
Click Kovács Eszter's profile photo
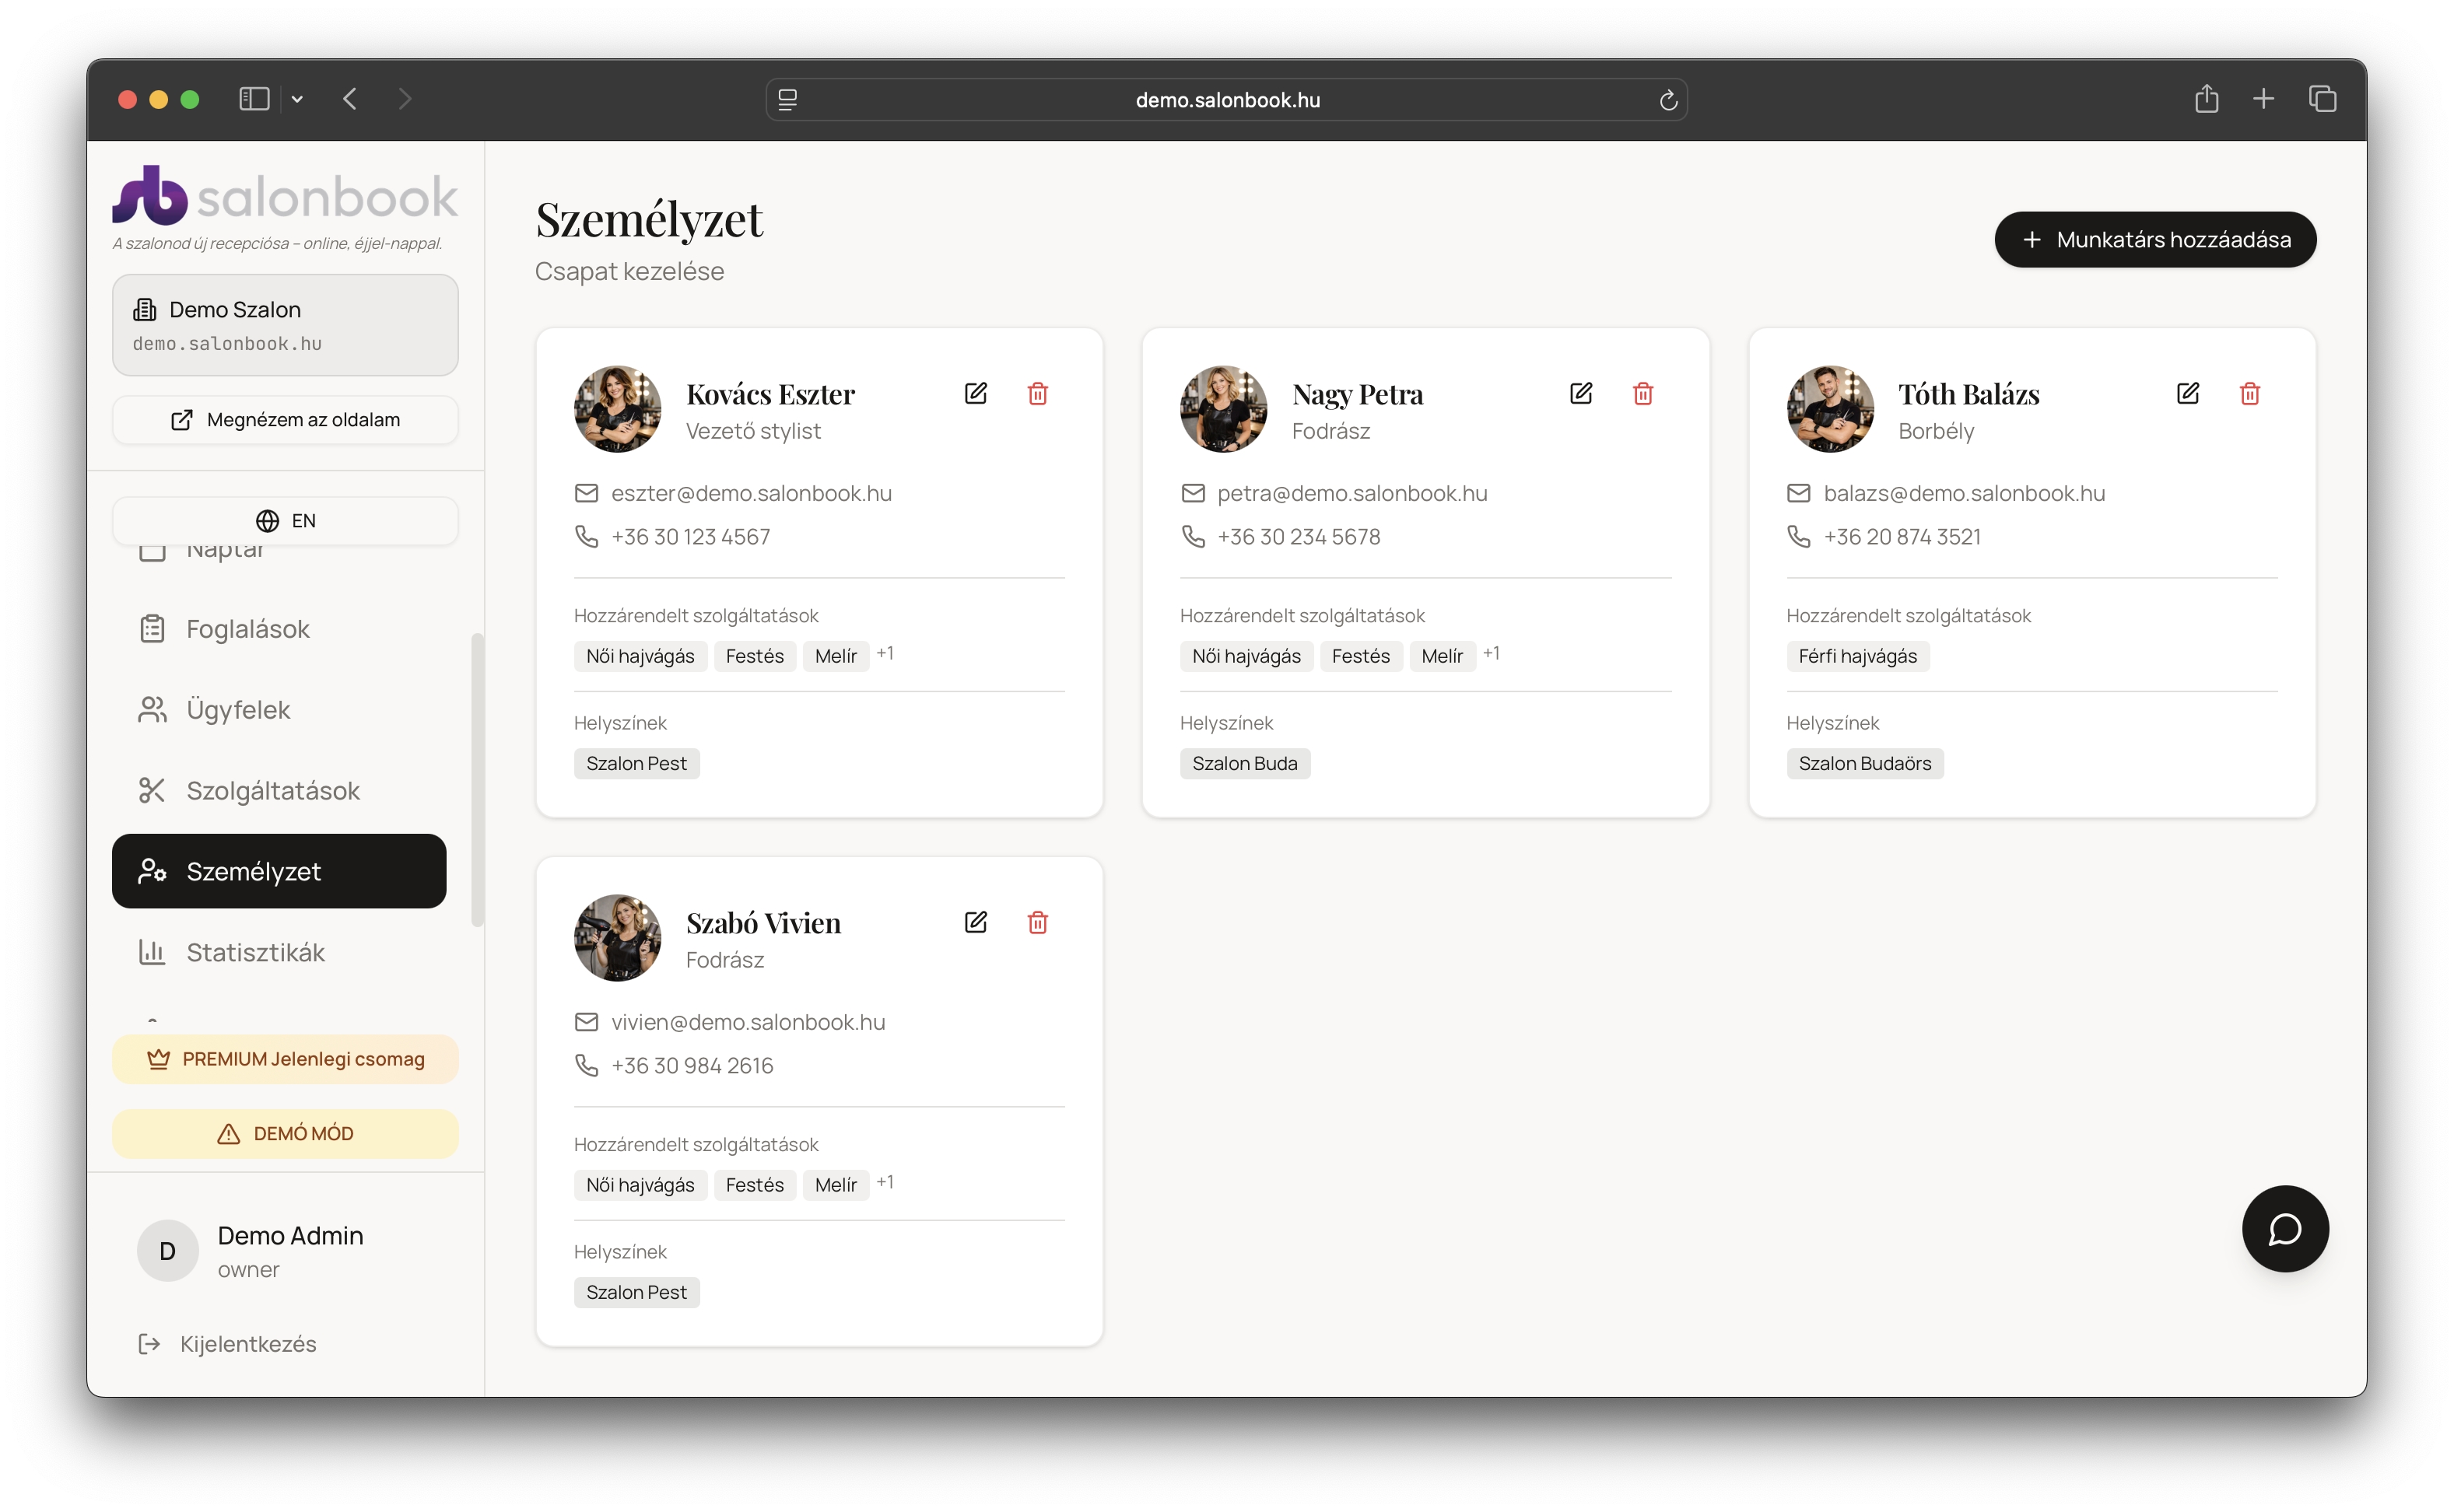[x=617, y=409]
